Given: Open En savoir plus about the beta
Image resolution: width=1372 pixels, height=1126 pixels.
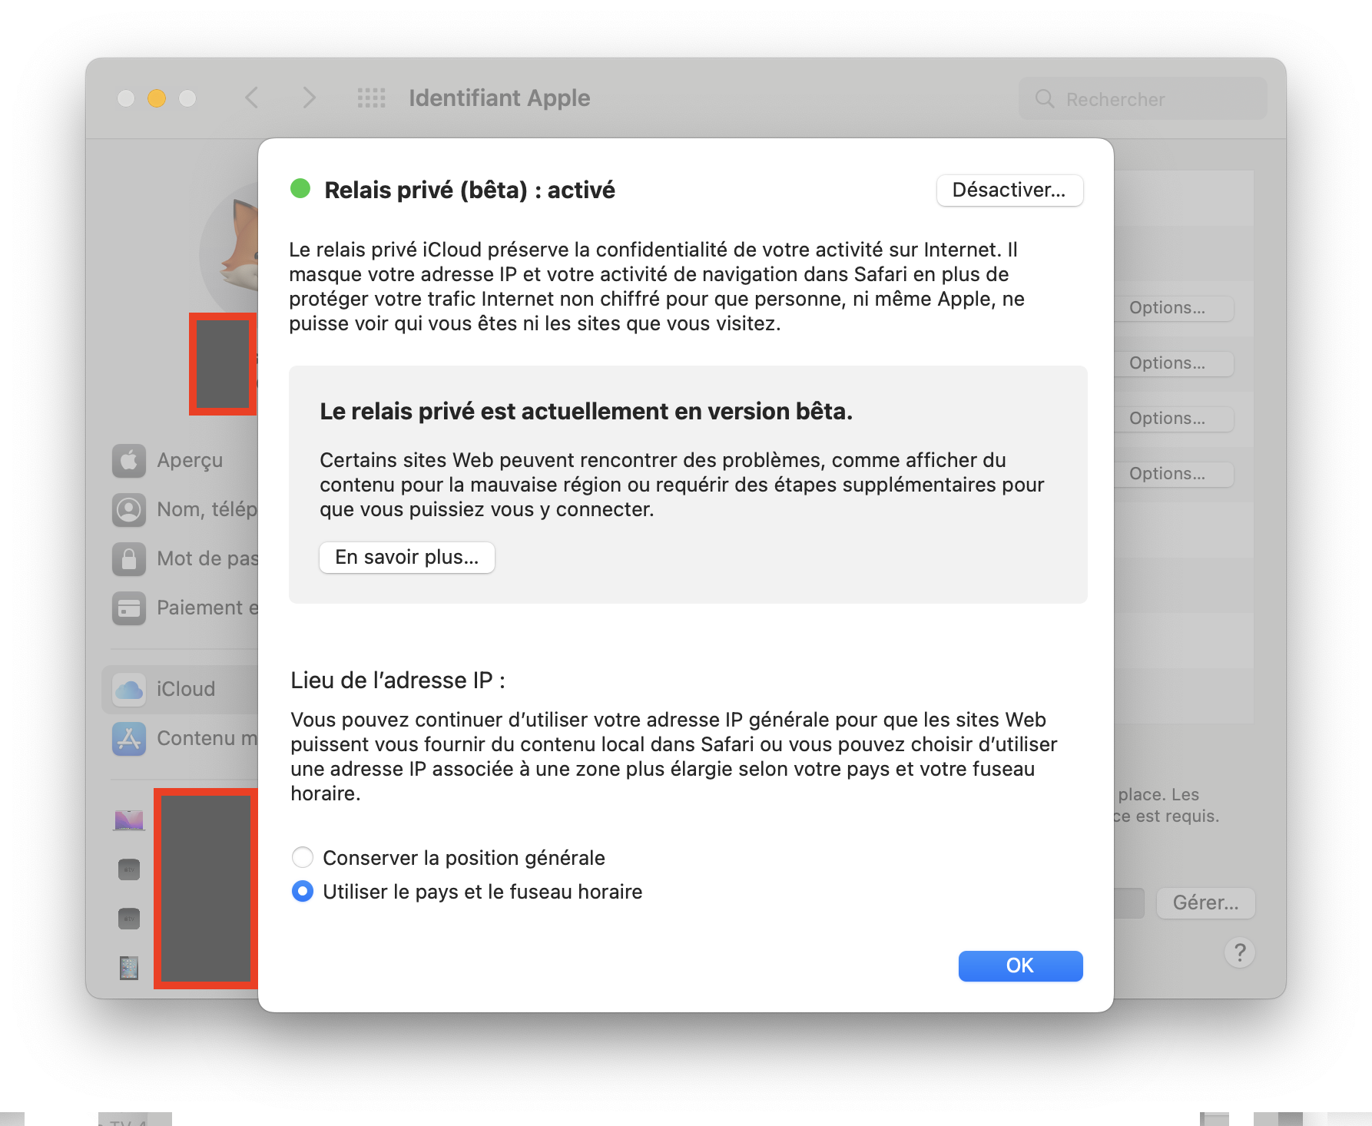Looking at the screenshot, I should point(407,557).
